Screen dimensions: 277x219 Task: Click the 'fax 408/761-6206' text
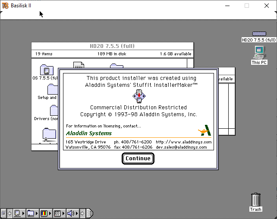pyautogui.click(x=133, y=147)
